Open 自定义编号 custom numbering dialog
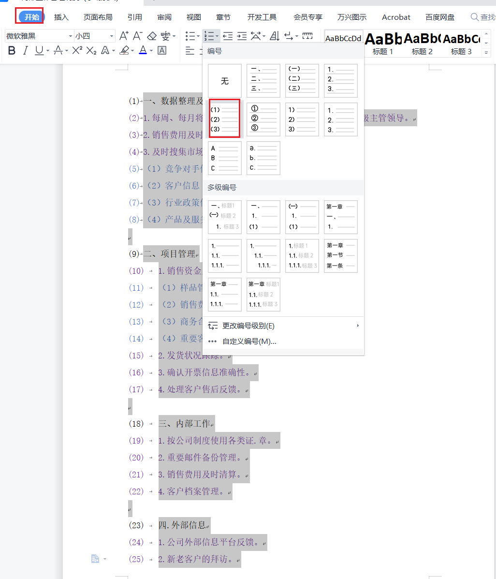 [249, 341]
